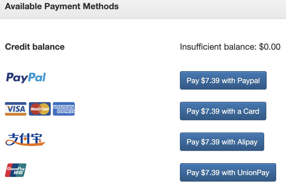
Task: Choose Pay $7.39 with Alipay
Action: click(x=222, y=142)
